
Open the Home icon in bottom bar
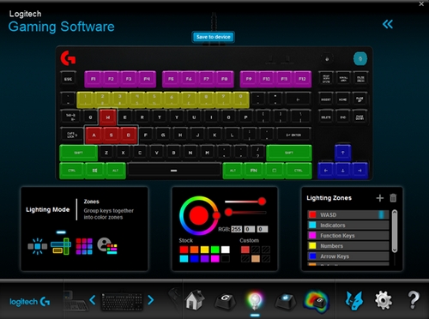click(195, 300)
